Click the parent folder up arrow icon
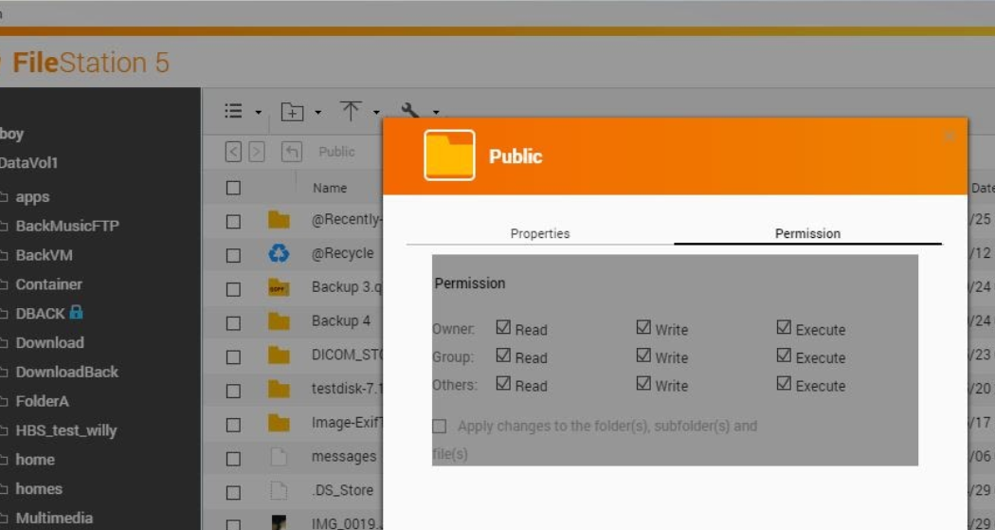Image resolution: width=995 pixels, height=530 pixels. coord(291,152)
